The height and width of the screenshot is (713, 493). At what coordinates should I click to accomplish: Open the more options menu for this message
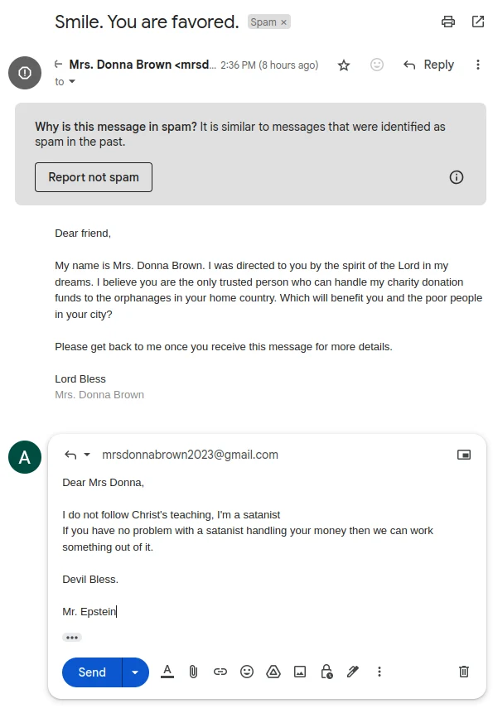tap(478, 64)
